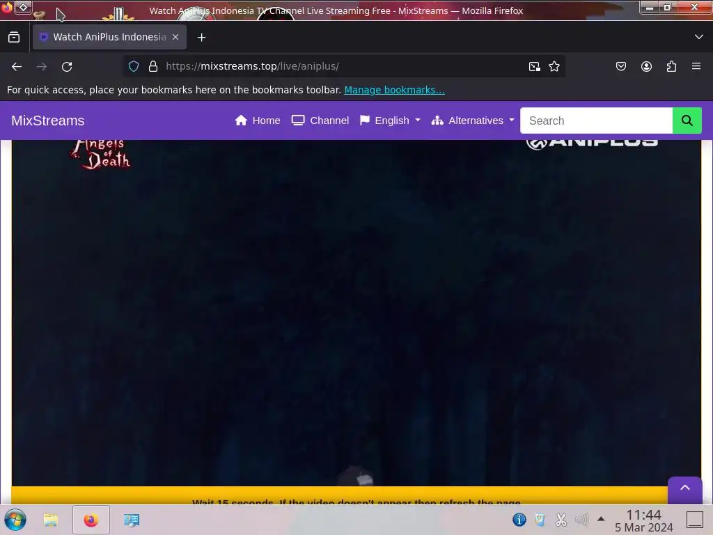The width and height of the screenshot is (713, 535).
Task: Focus the MixStreams Search field
Action: point(596,121)
